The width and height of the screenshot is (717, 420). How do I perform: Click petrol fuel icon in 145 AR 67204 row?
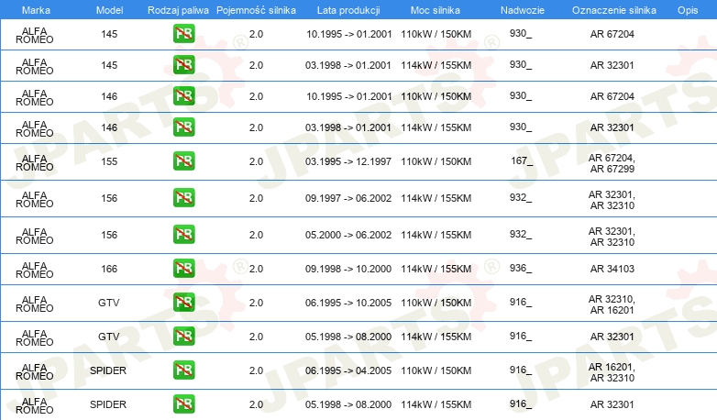(183, 34)
